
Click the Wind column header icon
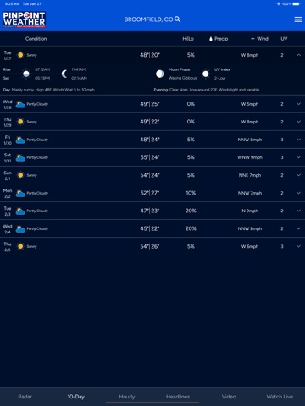click(252, 39)
